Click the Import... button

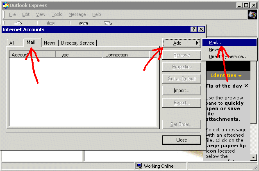click(x=182, y=90)
